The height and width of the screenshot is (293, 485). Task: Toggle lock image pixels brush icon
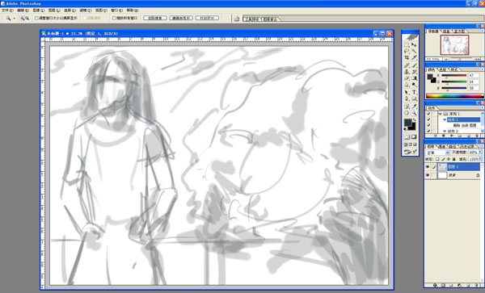pyautogui.click(x=443, y=159)
